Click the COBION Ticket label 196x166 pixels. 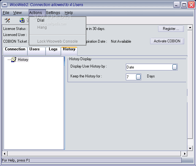tap(16, 41)
